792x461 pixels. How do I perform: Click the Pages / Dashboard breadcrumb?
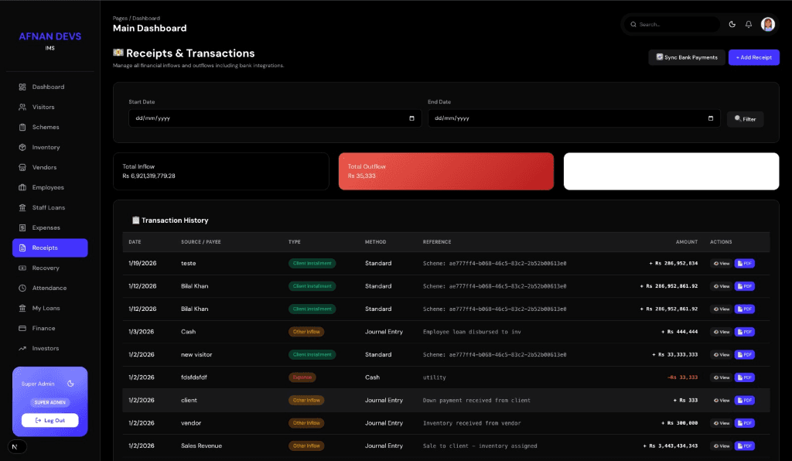136,19
